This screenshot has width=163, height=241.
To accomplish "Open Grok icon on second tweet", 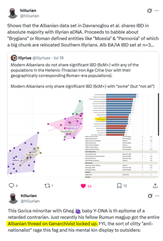I will point(150,196).
